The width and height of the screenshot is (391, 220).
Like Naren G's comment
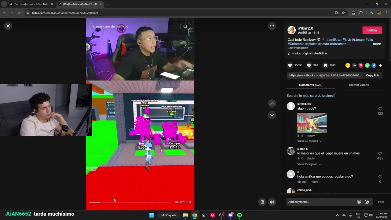point(380,154)
